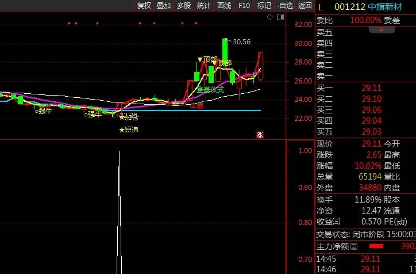416x274 pixels.
Task: Click the 买三 price 29.06
Action: 372,110
